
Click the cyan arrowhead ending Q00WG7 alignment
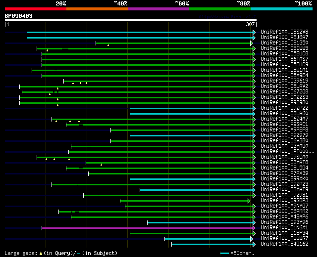click(x=252, y=239)
